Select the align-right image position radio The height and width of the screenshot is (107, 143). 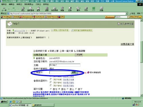pos(59,89)
